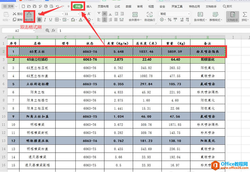This screenshot has width=250, height=172.
Task: Switch to the Insert (插入) tab
Action: [x=89, y=6]
